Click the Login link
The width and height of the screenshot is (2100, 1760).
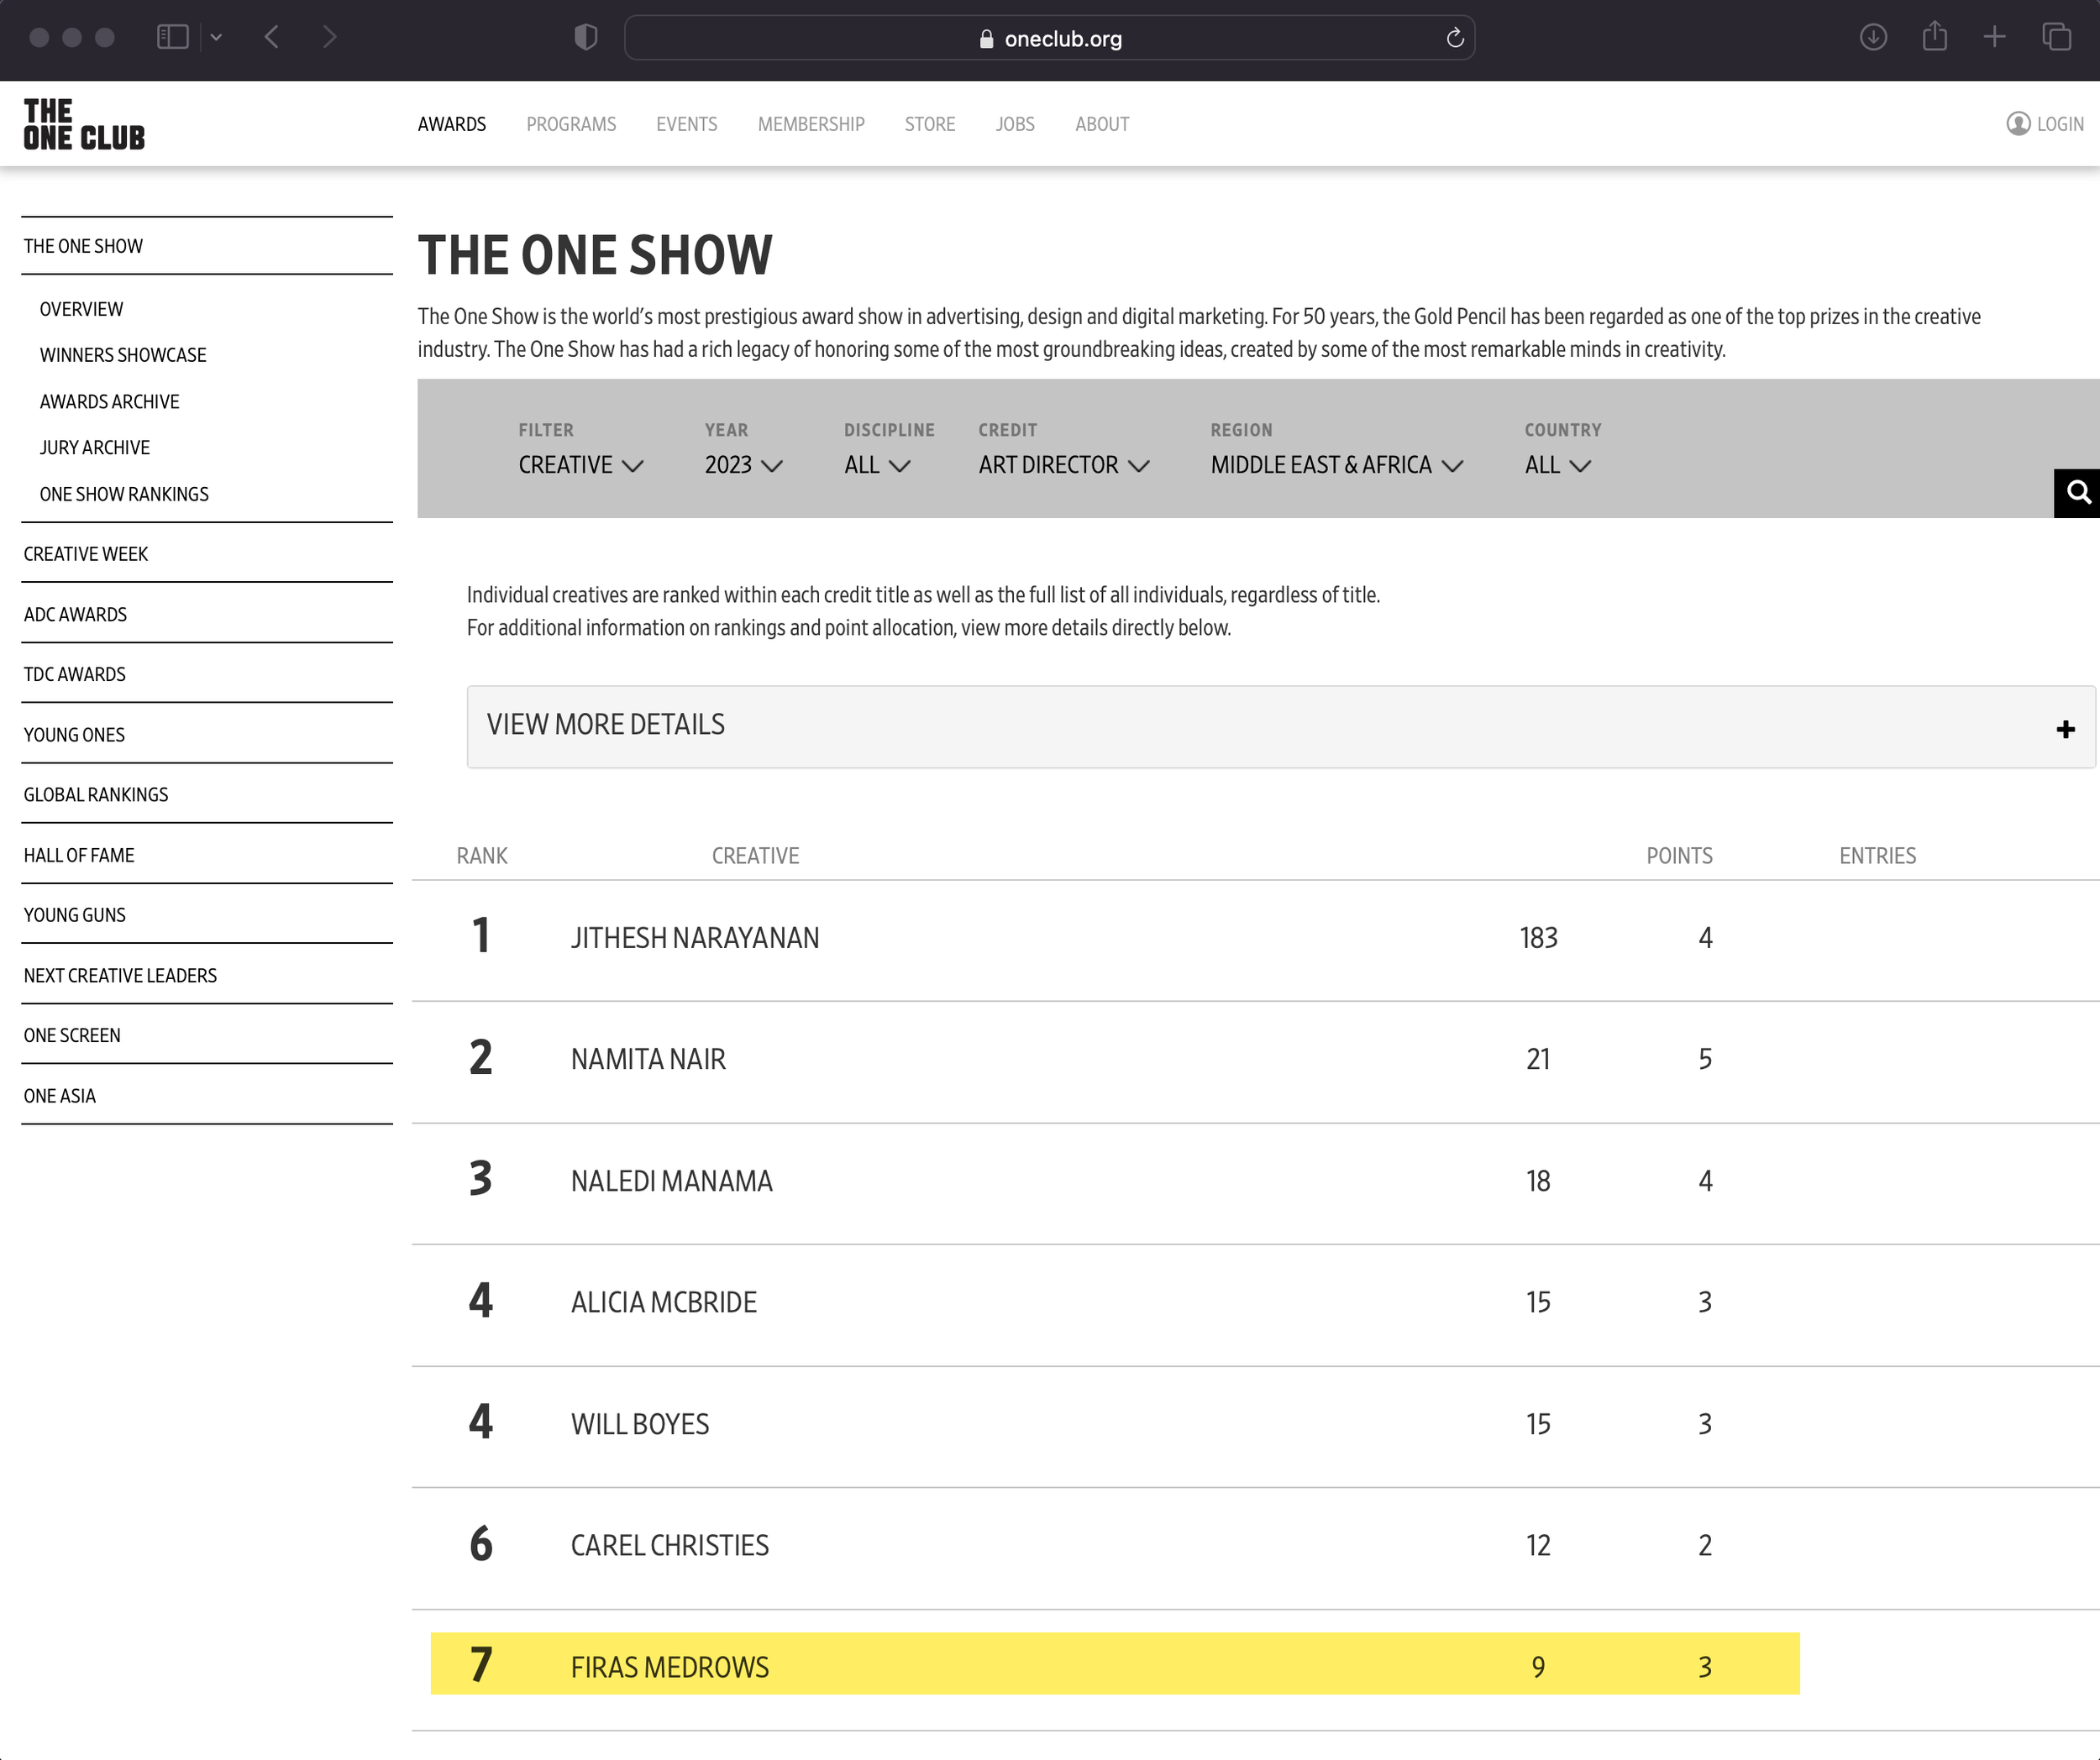coord(2045,124)
